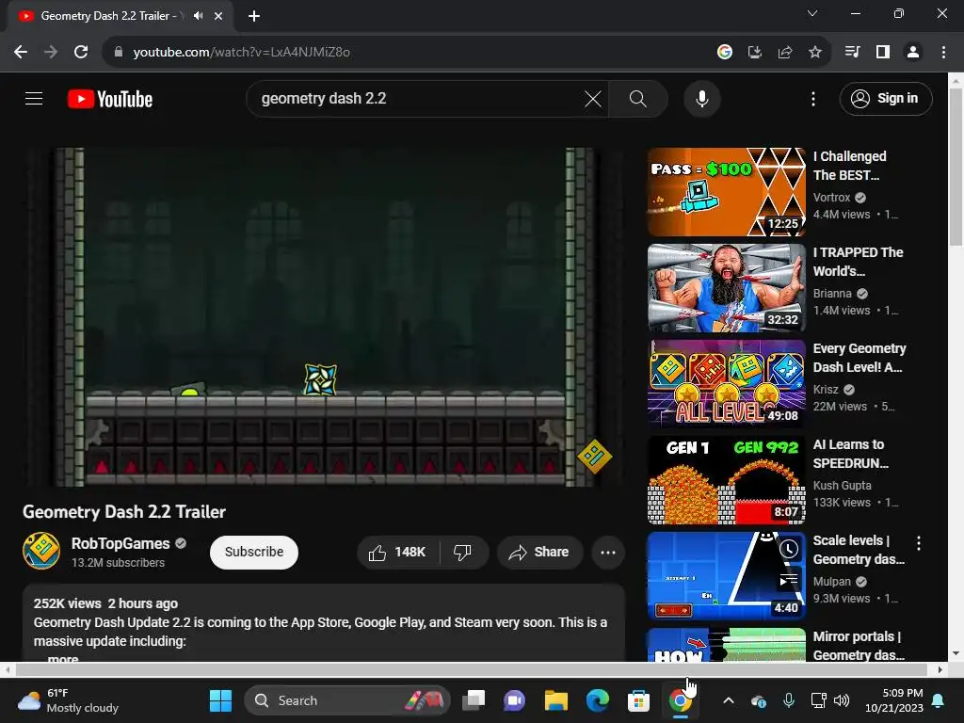Open the volume control in tray

pos(841,700)
